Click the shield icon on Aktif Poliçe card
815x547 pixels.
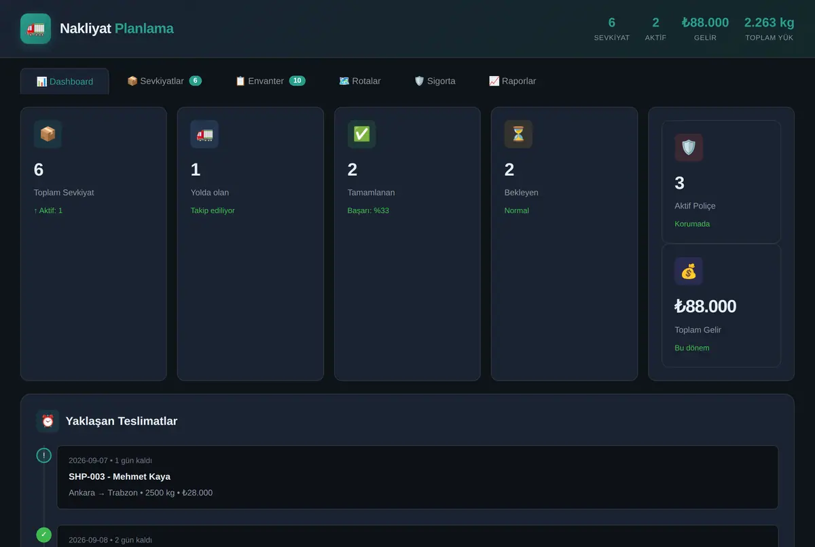pyautogui.click(x=689, y=147)
